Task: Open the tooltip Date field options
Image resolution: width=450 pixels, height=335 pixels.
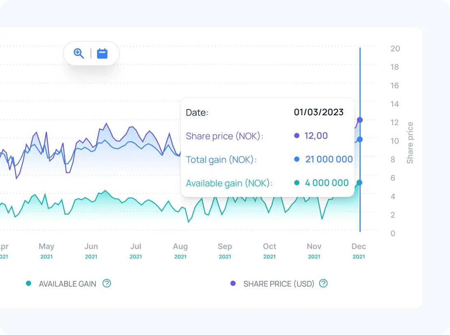Action: click(197, 112)
